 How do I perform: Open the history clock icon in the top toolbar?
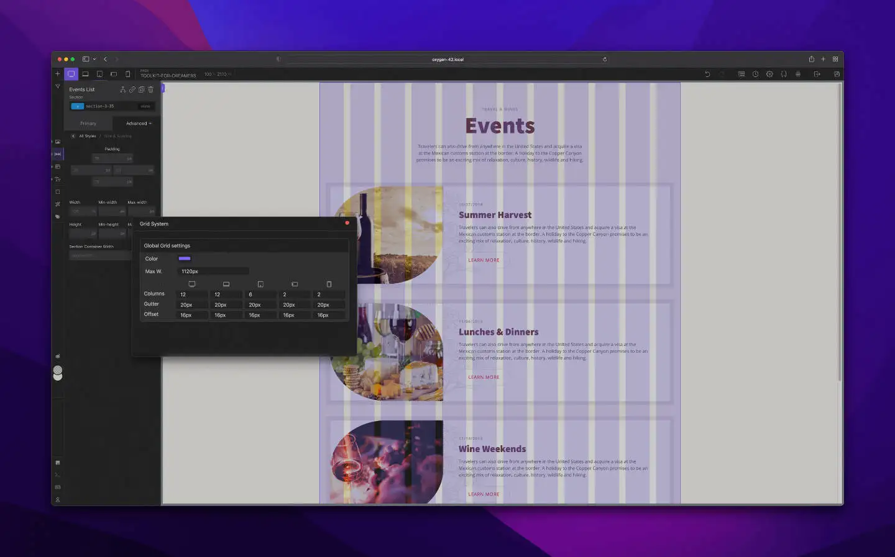[755, 74]
